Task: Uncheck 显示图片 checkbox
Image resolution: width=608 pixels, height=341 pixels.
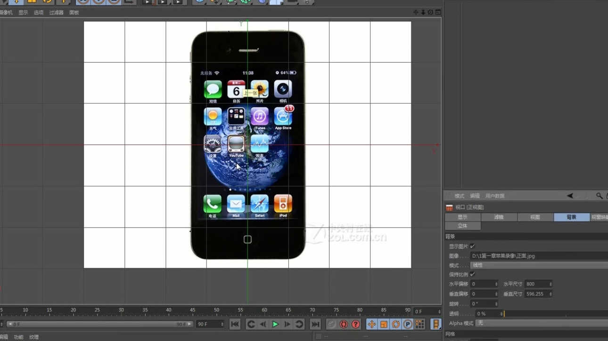Action: tap(472, 246)
